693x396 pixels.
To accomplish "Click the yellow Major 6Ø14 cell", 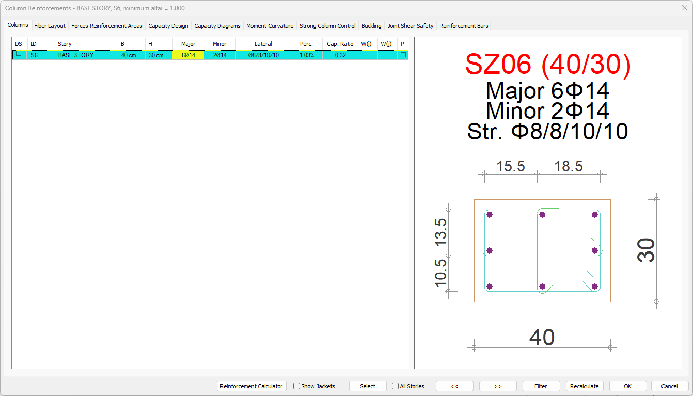I will (x=188, y=55).
